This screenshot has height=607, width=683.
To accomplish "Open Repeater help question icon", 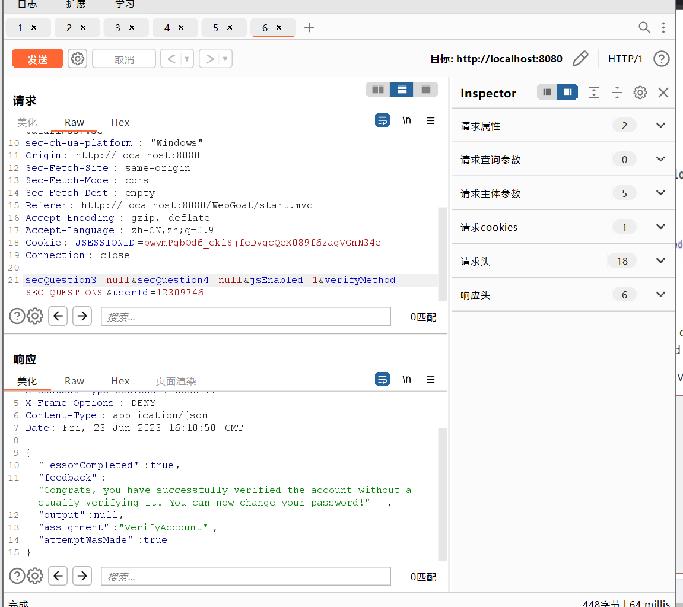I will click(661, 59).
